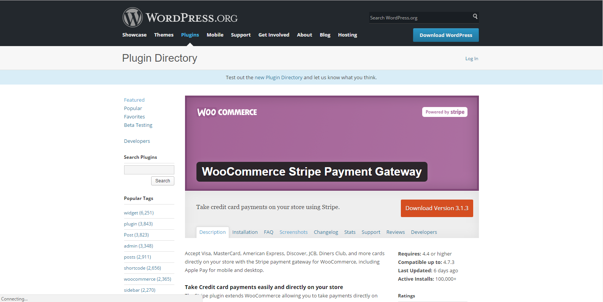Click Download Version 3.1.3 button
The image size is (603, 302).
[437, 208]
